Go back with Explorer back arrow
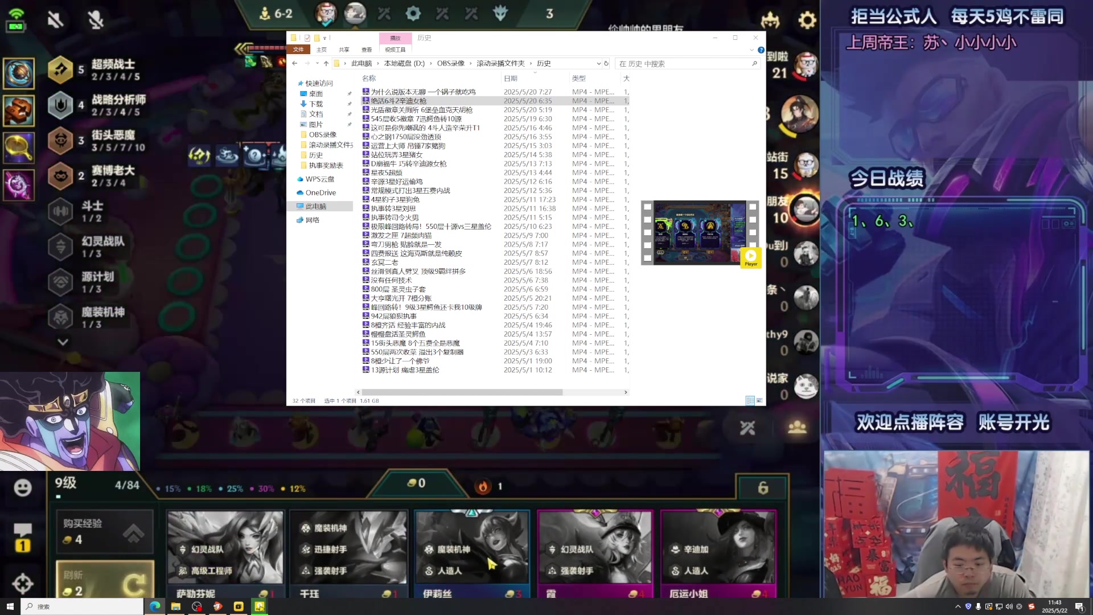This screenshot has width=1093, height=615. tap(294, 63)
